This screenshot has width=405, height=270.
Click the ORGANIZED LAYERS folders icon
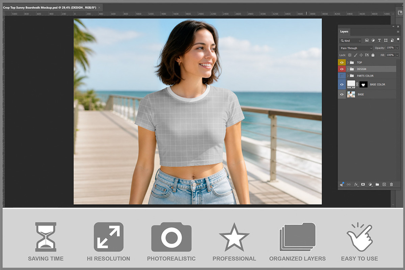[297, 237]
